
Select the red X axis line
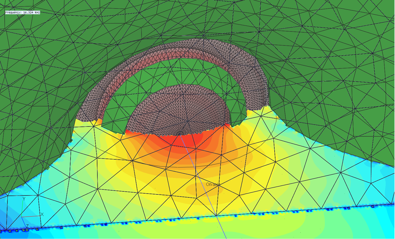click(32, 216)
